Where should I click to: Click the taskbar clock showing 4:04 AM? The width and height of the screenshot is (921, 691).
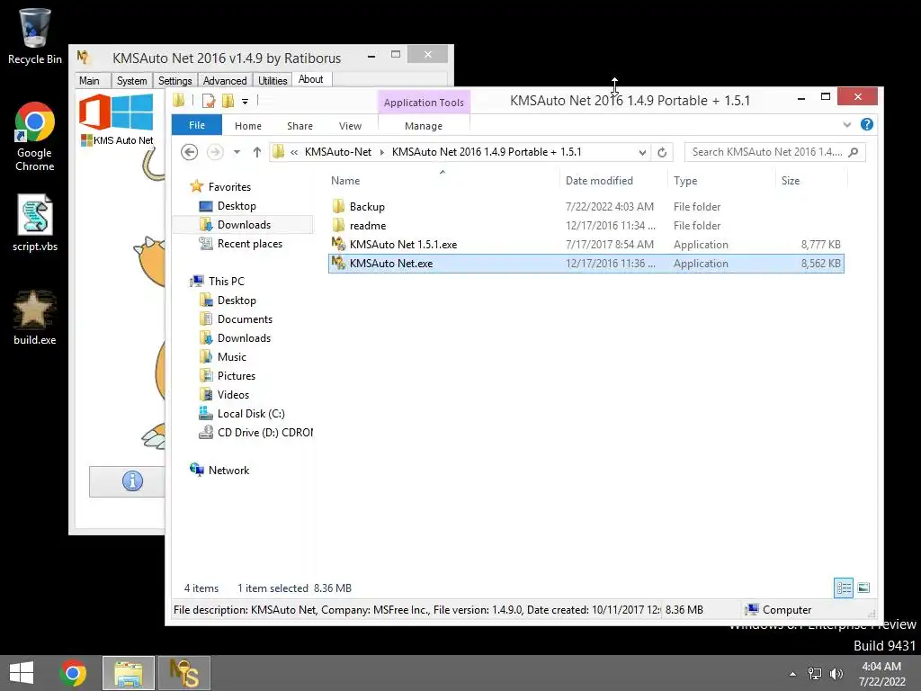[x=881, y=674]
